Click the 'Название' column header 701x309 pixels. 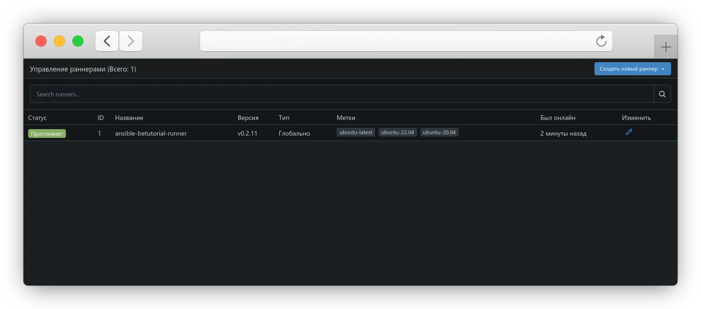(x=129, y=118)
